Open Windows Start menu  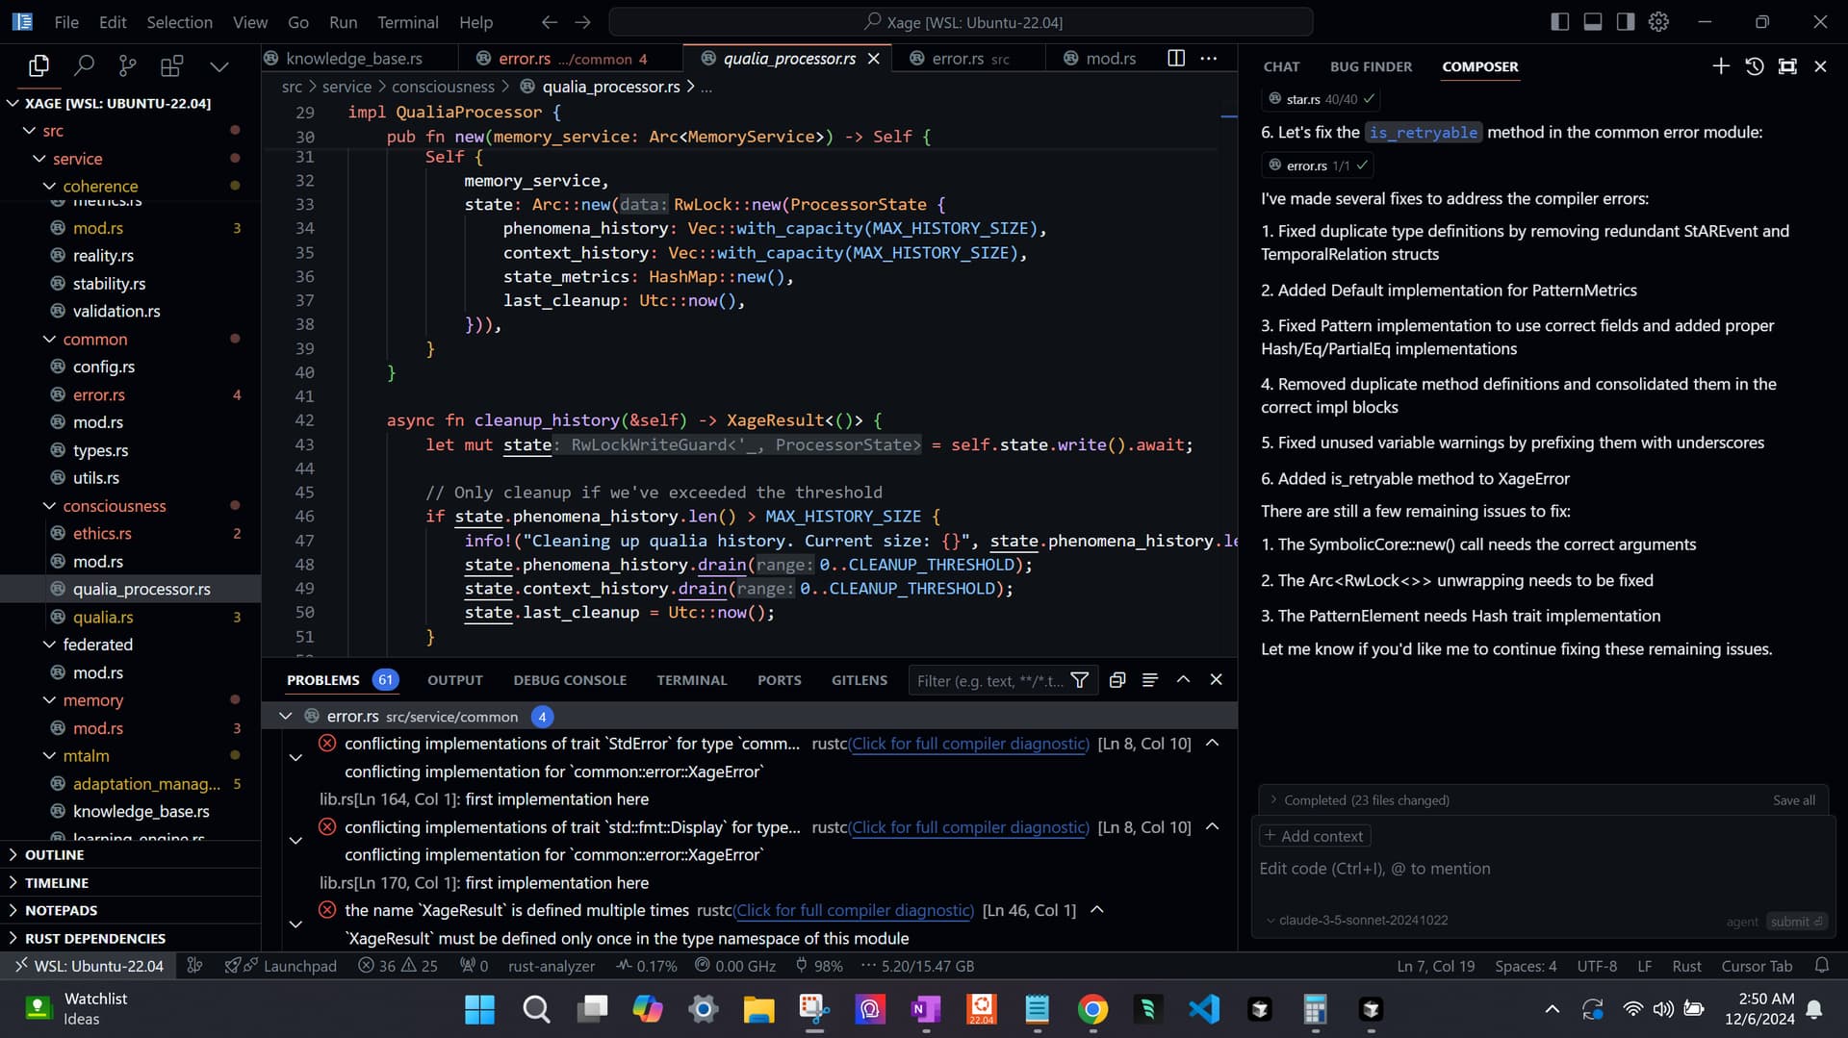pyautogui.click(x=479, y=1009)
